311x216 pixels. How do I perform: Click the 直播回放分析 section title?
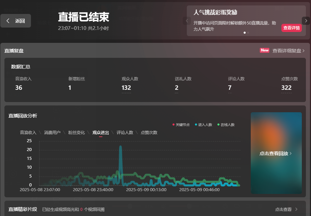pyautogui.click(x=22, y=116)
